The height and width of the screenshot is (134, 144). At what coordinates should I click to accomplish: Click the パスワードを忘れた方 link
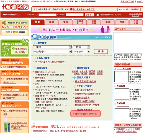(135, 15)
